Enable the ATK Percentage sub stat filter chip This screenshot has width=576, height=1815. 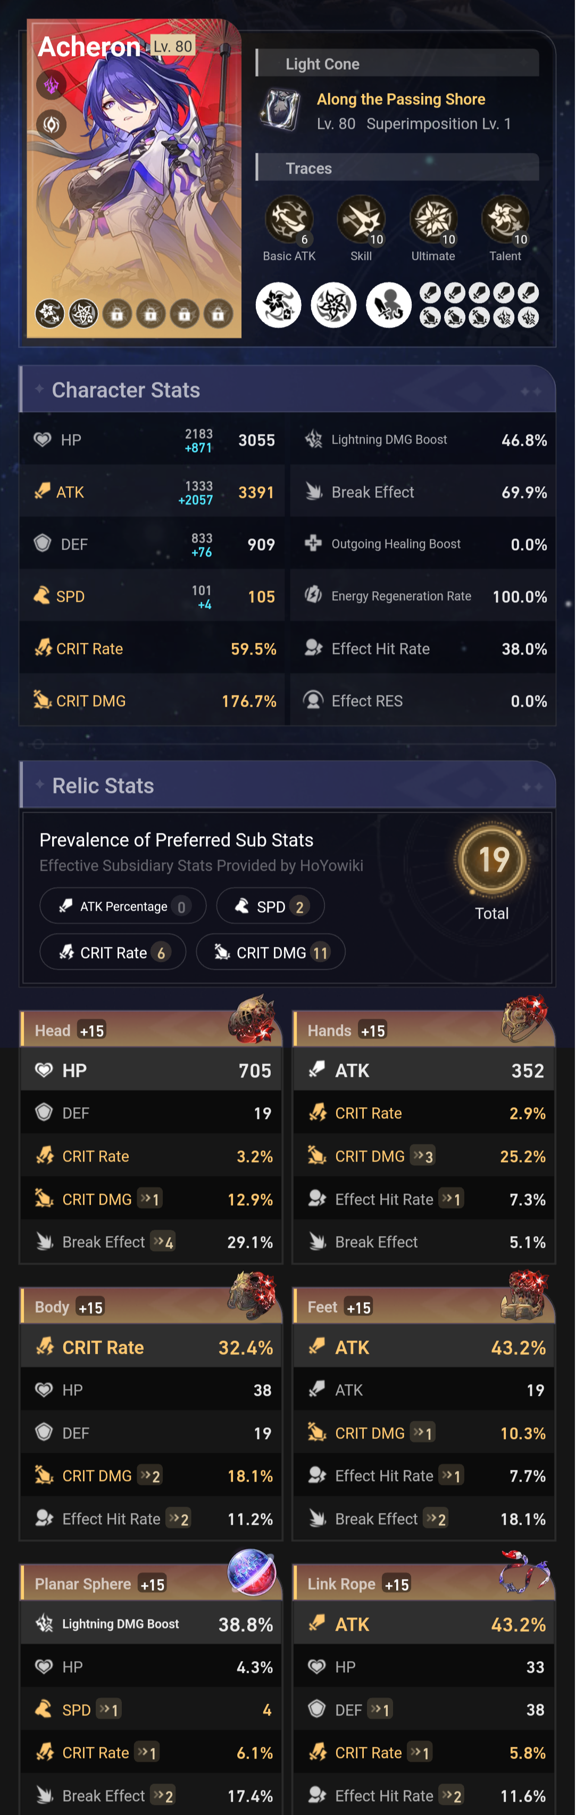(x=122, y=905)
